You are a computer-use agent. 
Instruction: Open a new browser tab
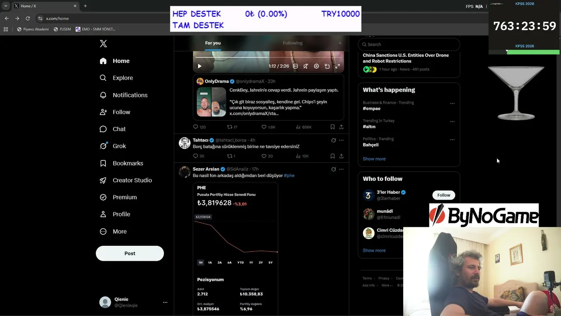click(x=85, y=6)
